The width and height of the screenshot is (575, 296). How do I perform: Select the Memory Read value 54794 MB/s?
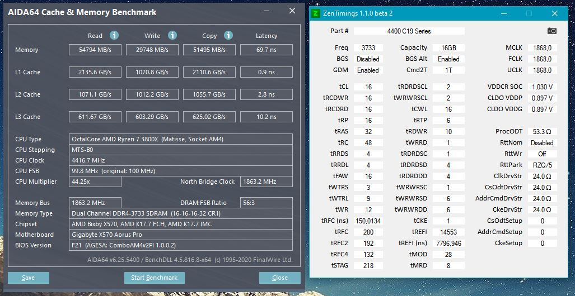tap(95, 50)
